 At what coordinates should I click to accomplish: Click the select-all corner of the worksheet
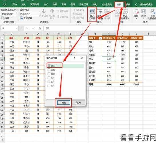coord(3,34)
